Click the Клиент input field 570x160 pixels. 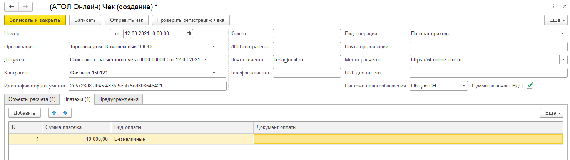pyautogui.click(x=307, y=33)
